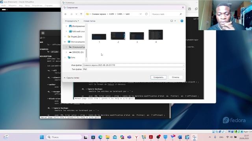The width and height of the screenshot is (252, 141).
Task: Open the Справка menu in VirtualBox
Action: tap(48, 5)
